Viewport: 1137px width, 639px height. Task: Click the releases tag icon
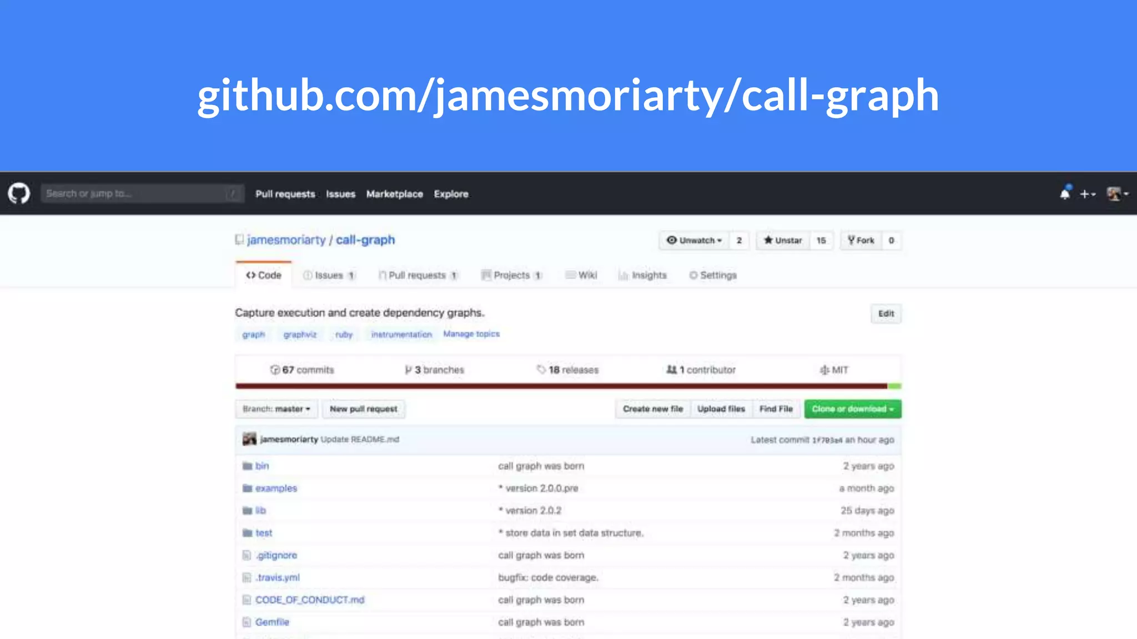pos(541,369)
